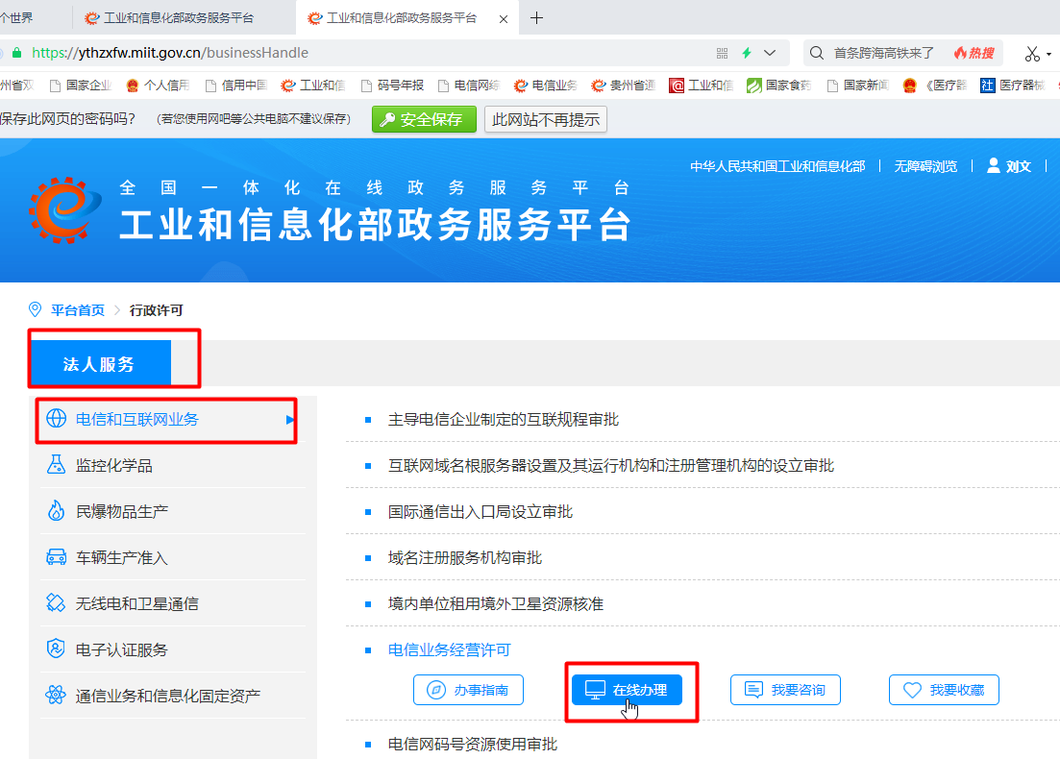Expand the address bar dropdown chevron
The height and width of the screenshot is (759, 1060).
(x=770, y=53)
